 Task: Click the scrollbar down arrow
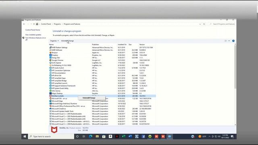[x=235, y=125]
